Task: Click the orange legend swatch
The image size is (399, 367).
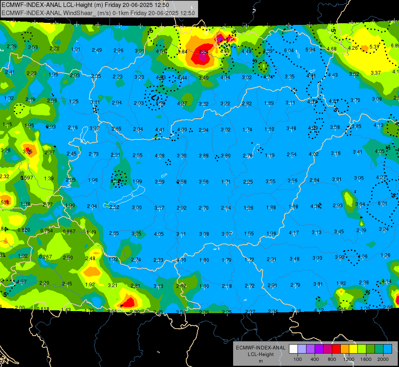Action: [x=344, y=349]
